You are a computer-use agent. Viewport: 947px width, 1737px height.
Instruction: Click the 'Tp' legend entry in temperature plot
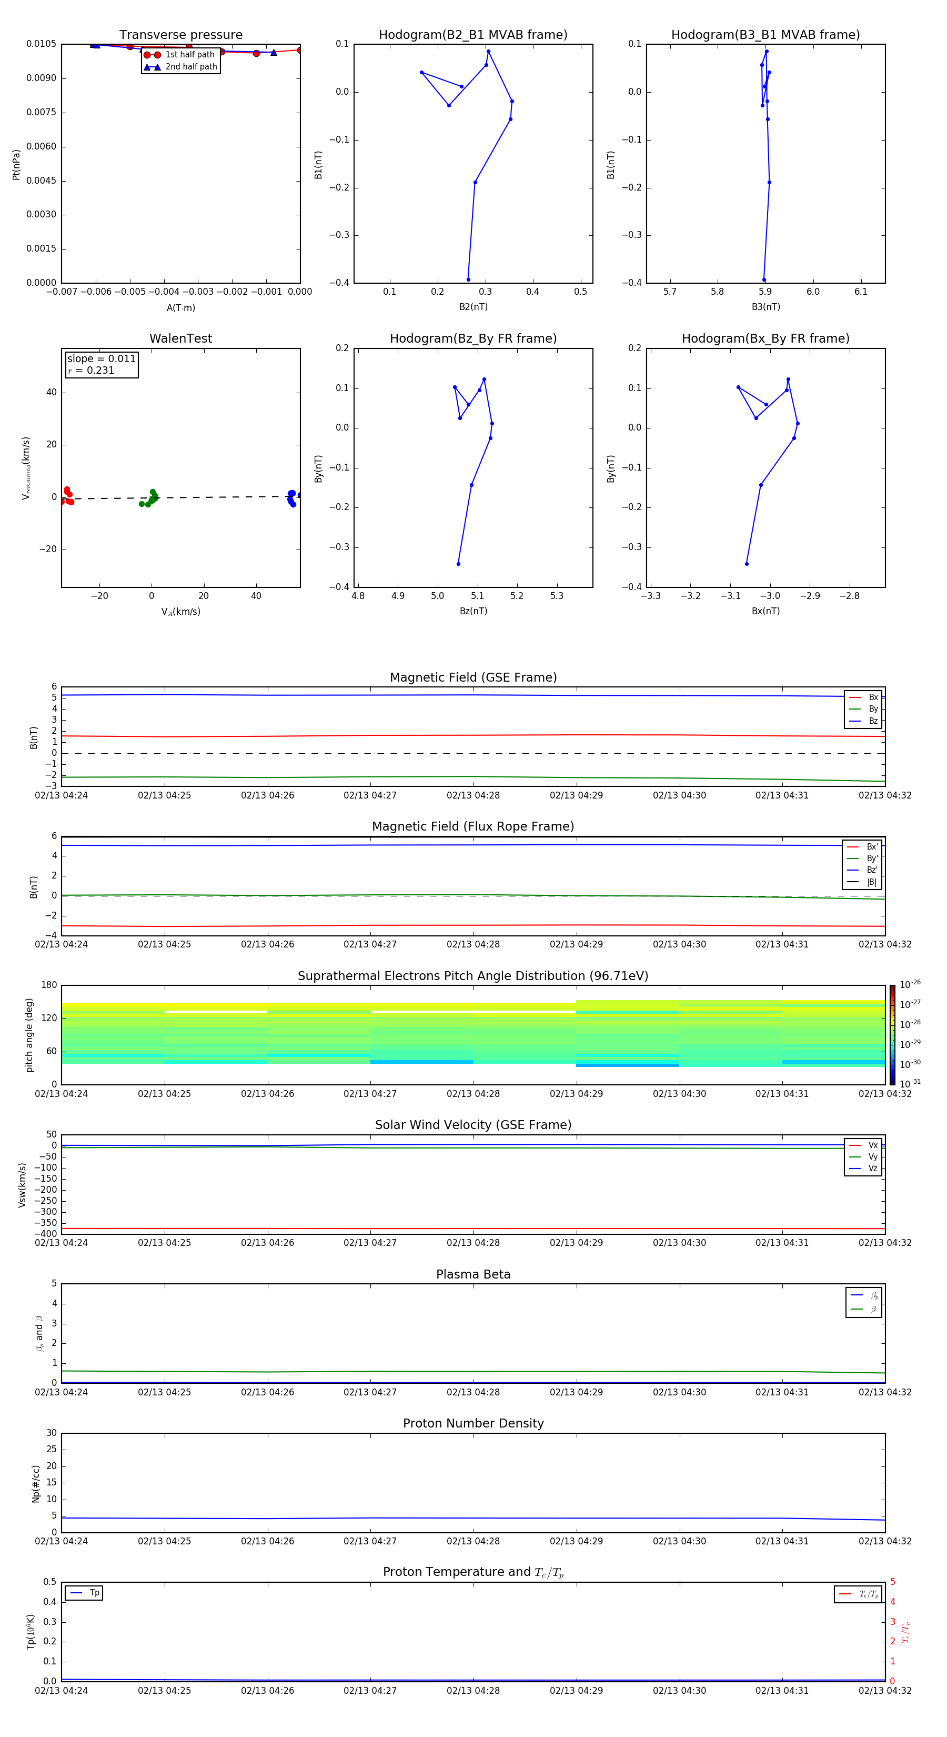[x=84, y=1593]
